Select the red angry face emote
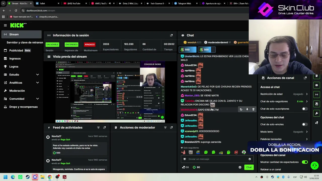 point(236,152)
